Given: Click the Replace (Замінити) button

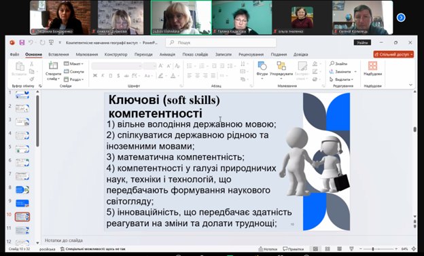Looking at the screenshot, I should (x=340, y=71).
